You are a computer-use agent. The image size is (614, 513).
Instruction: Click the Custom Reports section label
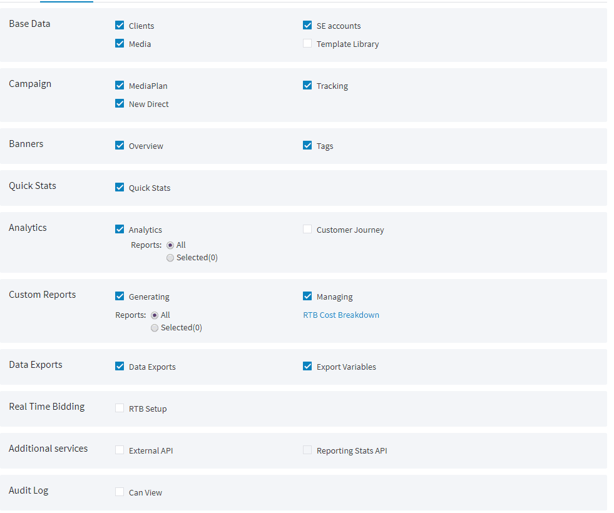[43, 295]
